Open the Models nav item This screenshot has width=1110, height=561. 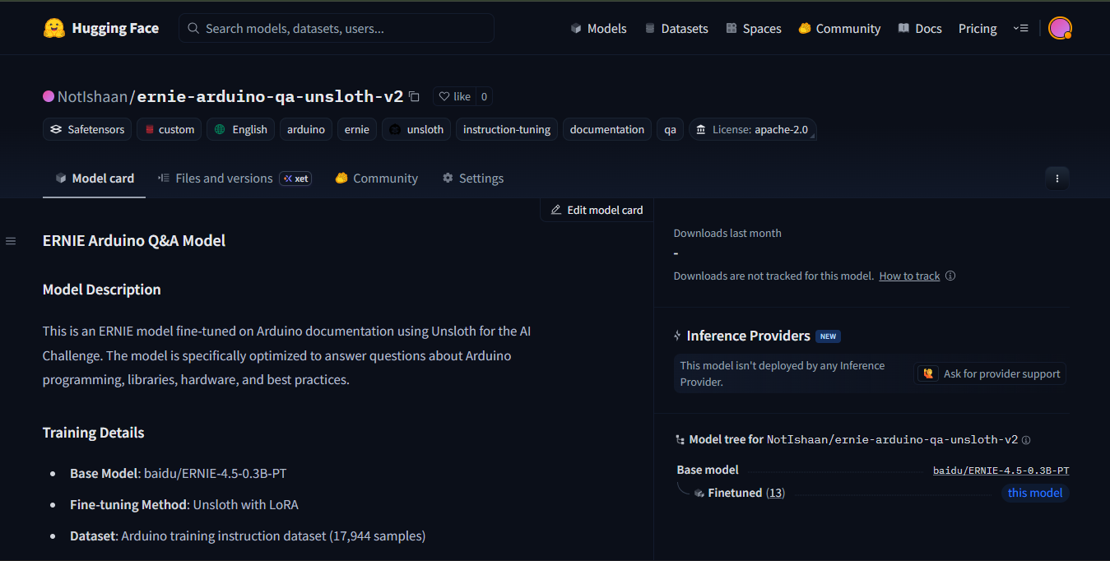click(598, 28)
